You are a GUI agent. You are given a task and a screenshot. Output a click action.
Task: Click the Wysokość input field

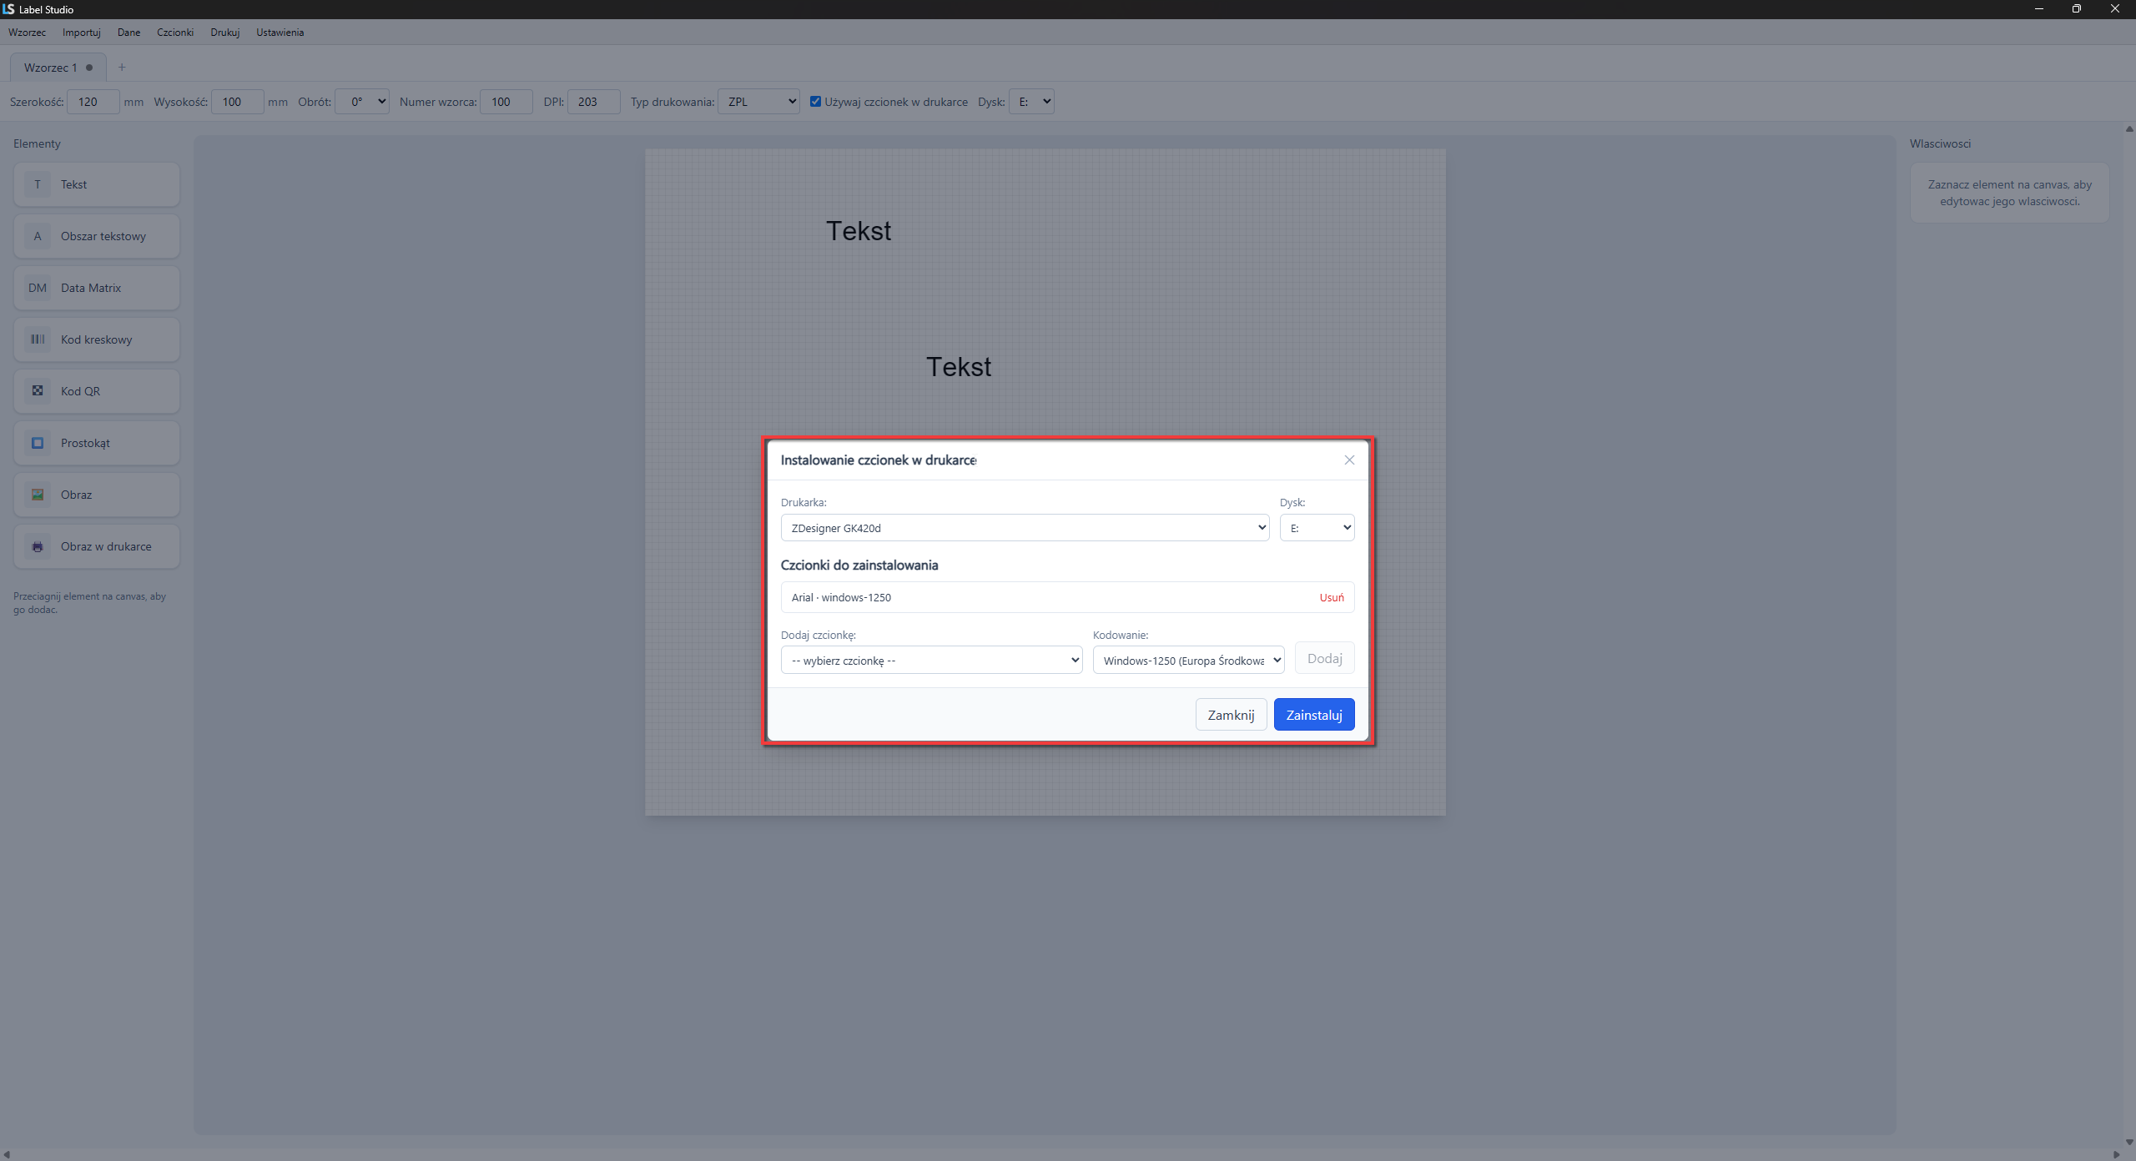pyautogui.click(x=238, y=102)
